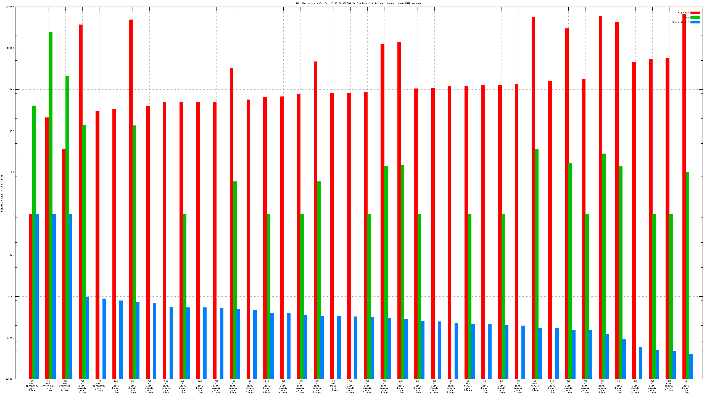Click the blue Score (0..1) legend swatch
707x397 pixels.
point(695,22)
